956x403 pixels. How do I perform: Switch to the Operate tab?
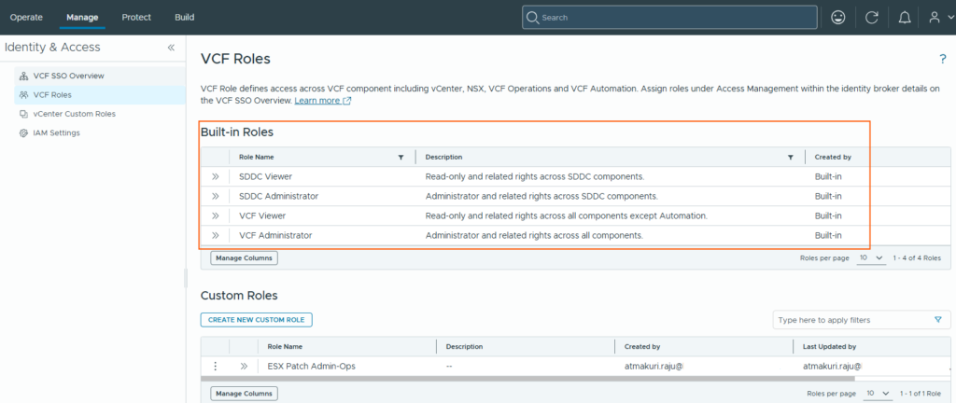point(26,17)
